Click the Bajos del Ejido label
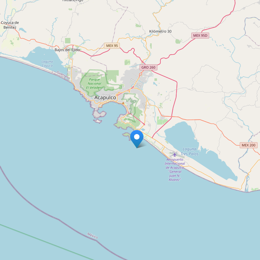The width and height of the screenshot is (260, 260). click(67, 50)
